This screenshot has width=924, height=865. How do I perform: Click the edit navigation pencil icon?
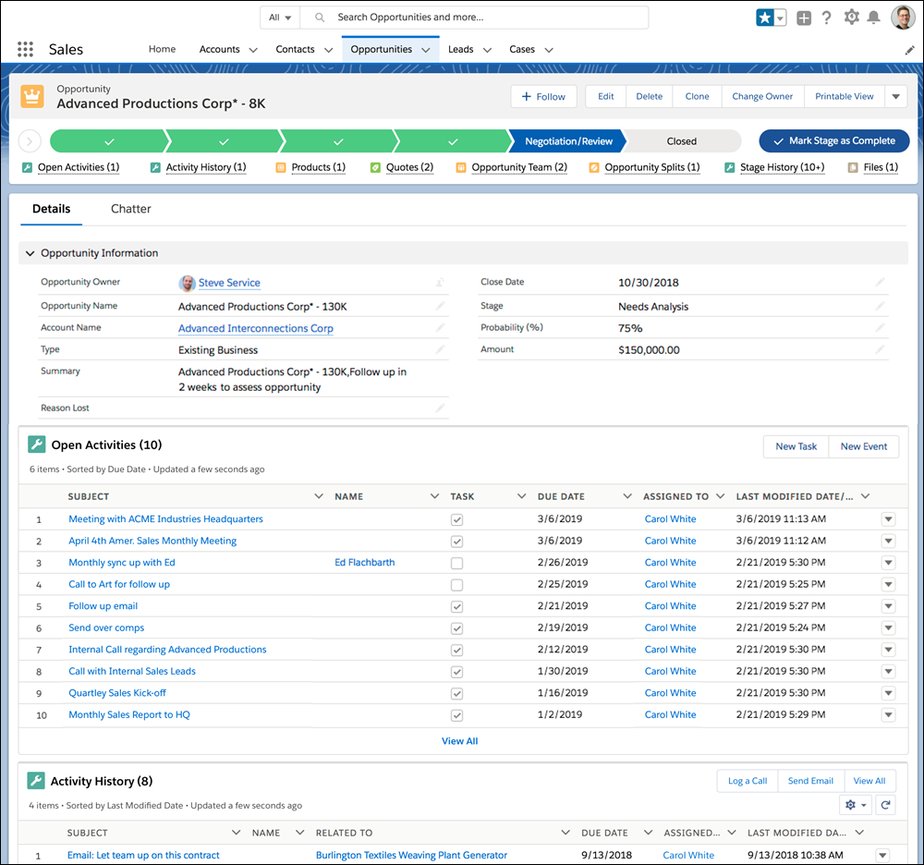(910, 51)
